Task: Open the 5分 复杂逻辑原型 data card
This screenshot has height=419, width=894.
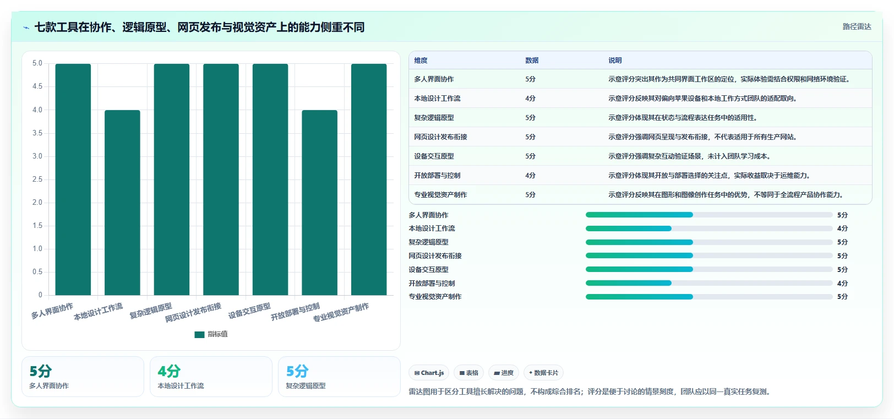Action: click(339, 377)
